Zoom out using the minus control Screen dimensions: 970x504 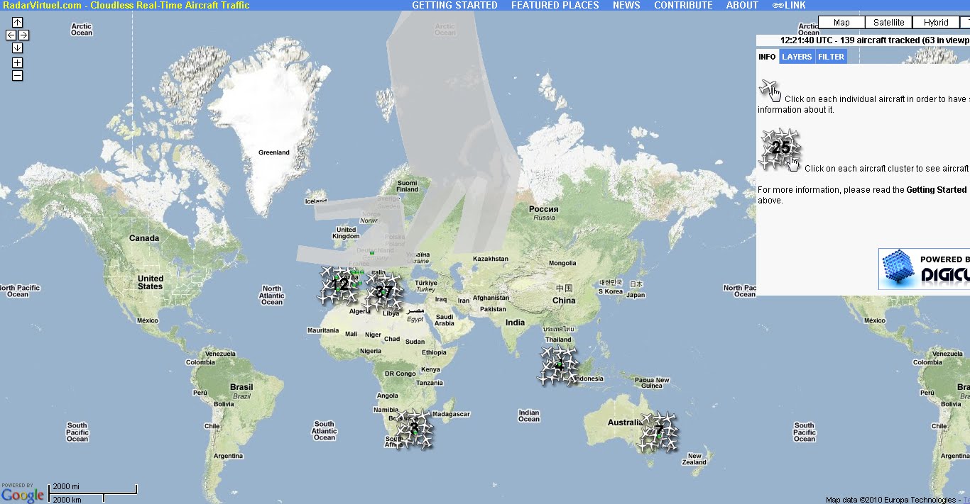[x=16, y=74]
